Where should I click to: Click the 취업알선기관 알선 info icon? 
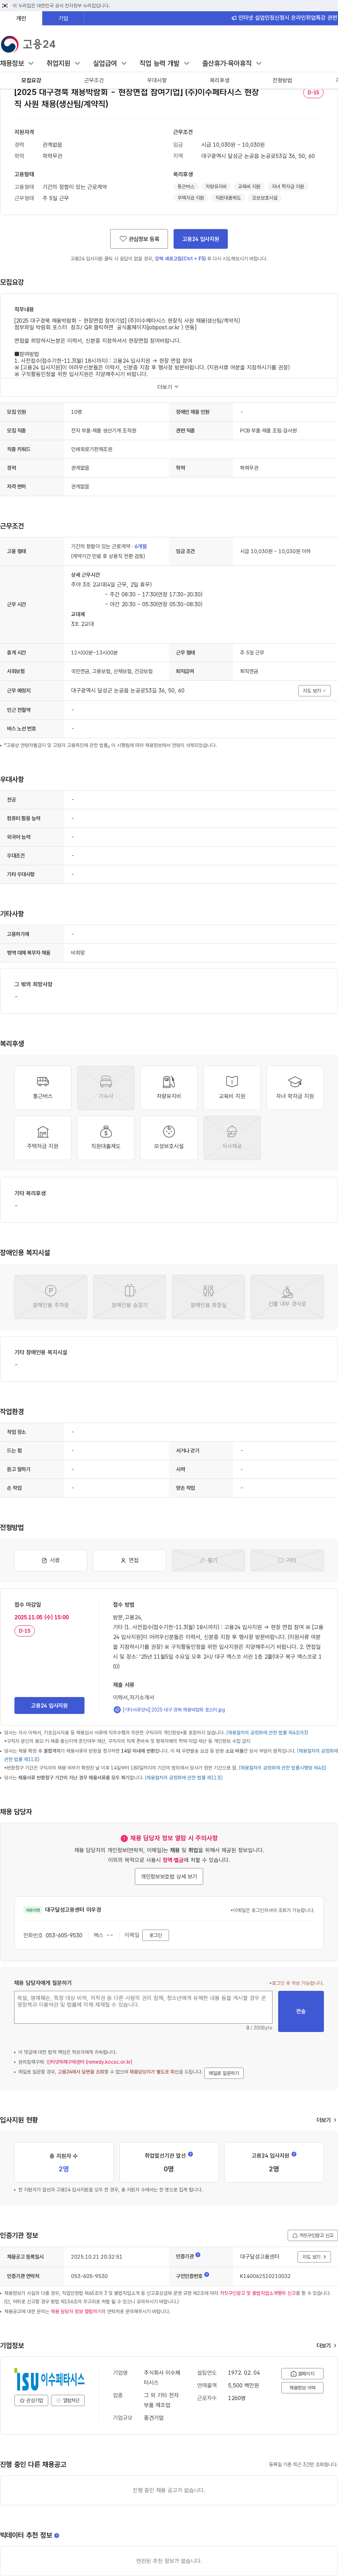pos(191,2154)
